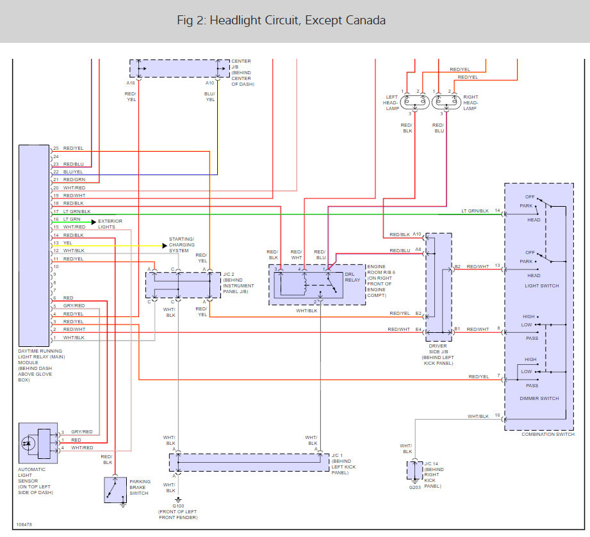Viewport: 590px width, 537px height.
Task: Click the 'GRY/RED' label at sensor pin 3
Action: [x=82, y=431]
